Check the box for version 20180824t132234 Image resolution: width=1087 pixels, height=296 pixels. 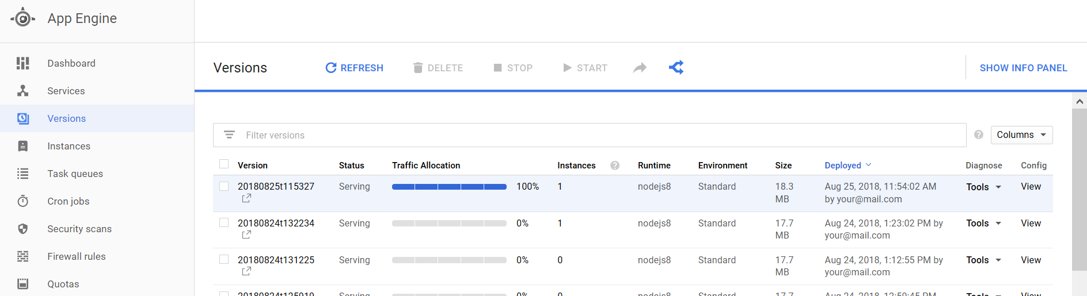(224, 222)
